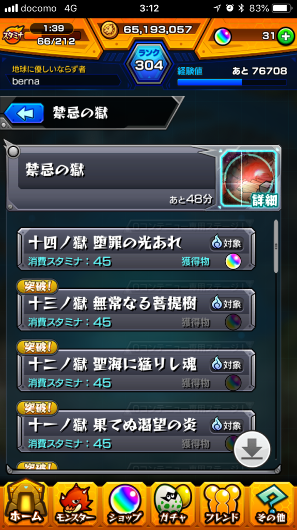Click the stage list scrollbar handle
Screen dimensions: 297x530
[276, 246]
